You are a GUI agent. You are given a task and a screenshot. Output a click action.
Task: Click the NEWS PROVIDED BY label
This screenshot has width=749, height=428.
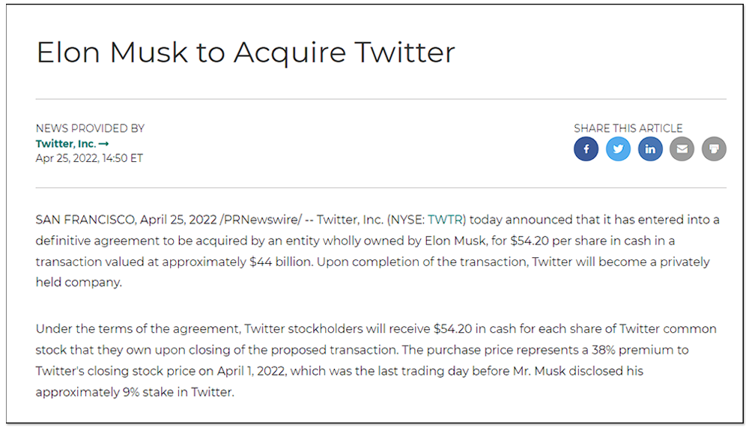pos(90,128)
